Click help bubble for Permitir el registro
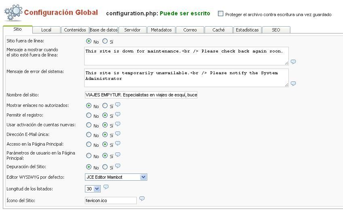 pos(118,114)
